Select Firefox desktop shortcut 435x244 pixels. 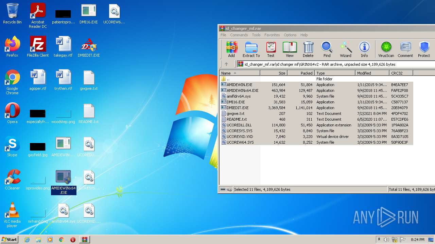12,46
